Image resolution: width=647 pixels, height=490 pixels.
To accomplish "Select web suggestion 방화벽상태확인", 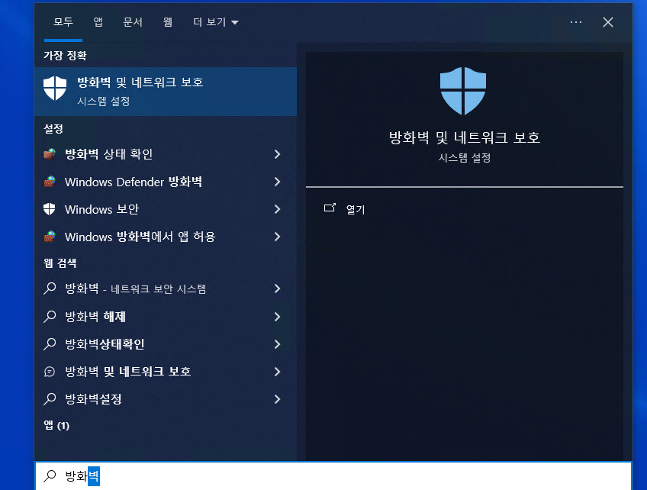I will coord(166,344).
